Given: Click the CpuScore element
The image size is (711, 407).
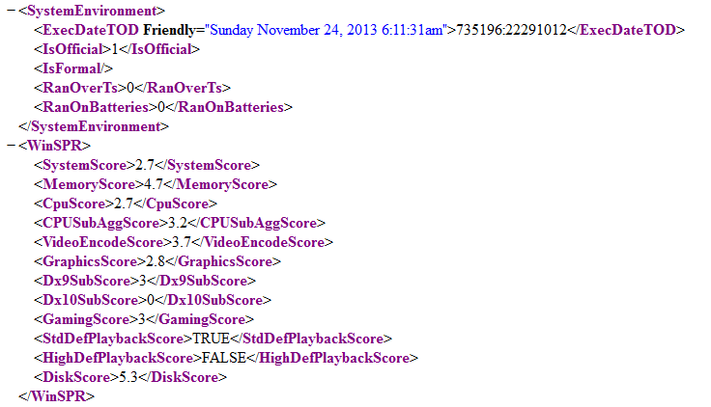Looking at the screenshot, I should 125,203.
